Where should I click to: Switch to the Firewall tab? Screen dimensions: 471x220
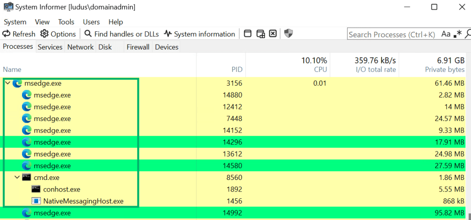click(138, 47)
